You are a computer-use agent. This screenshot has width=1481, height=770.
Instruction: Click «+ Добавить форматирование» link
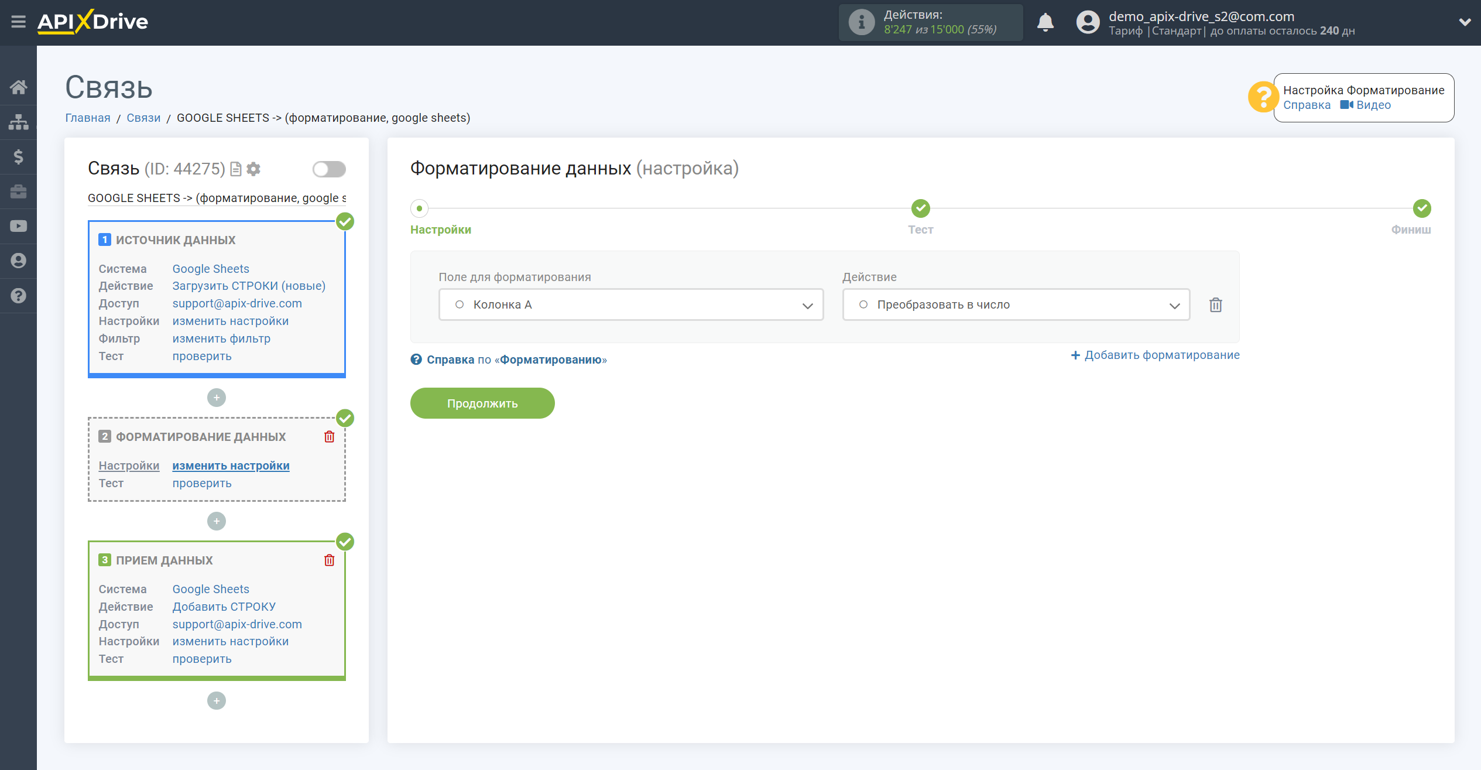pyautogui.click(x=1156, y=355)
